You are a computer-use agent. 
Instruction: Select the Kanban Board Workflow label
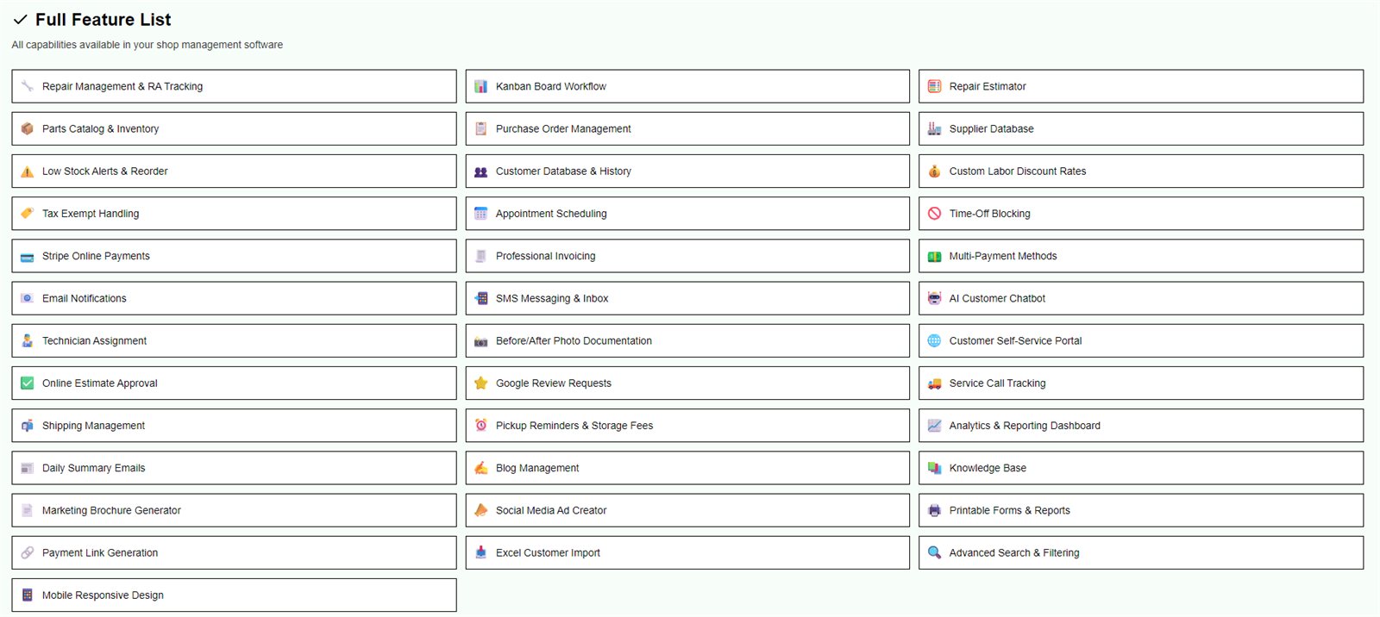tap(550, 86)
